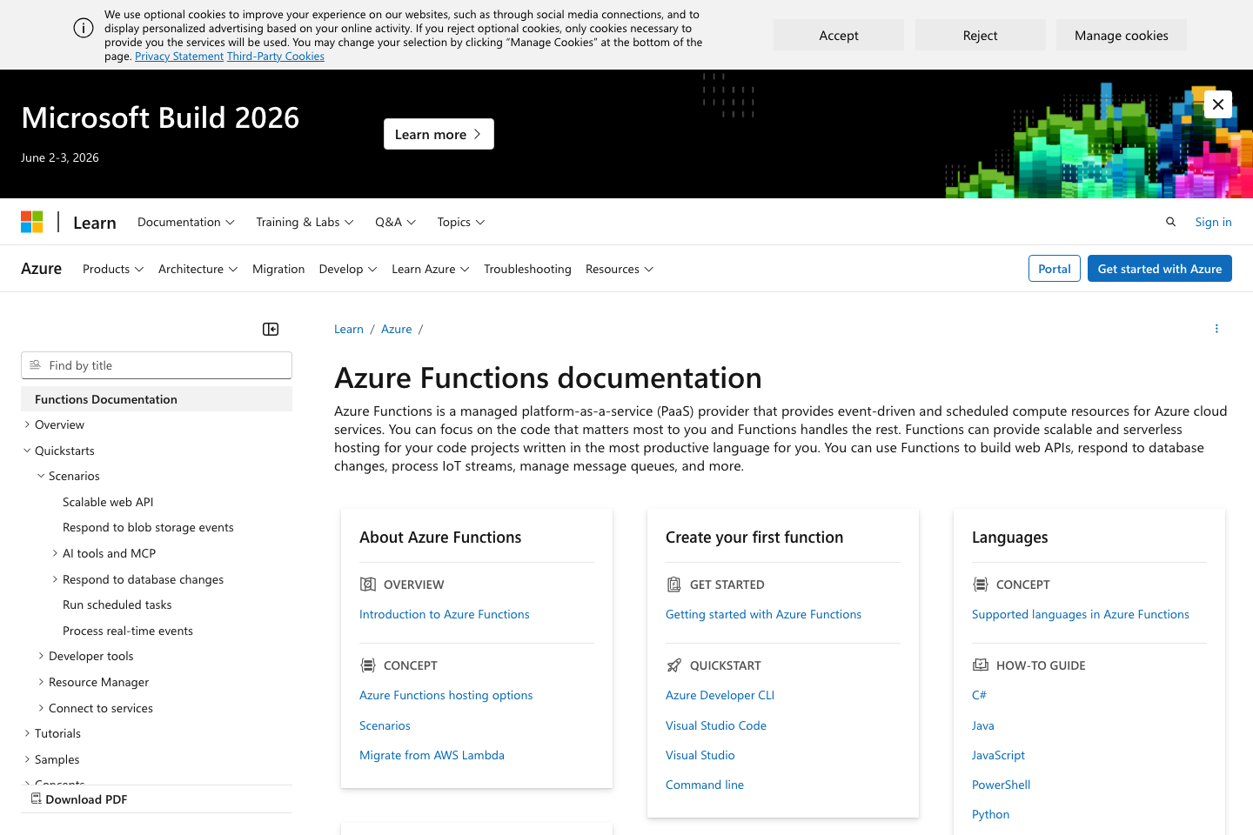Accept optional cookies

(838, 35)
